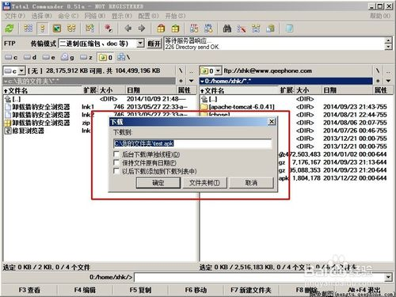Enable the 后台下载(单独线程) checkbox
The height and width of the screenshot is (297, 396).
pos(116,154)
